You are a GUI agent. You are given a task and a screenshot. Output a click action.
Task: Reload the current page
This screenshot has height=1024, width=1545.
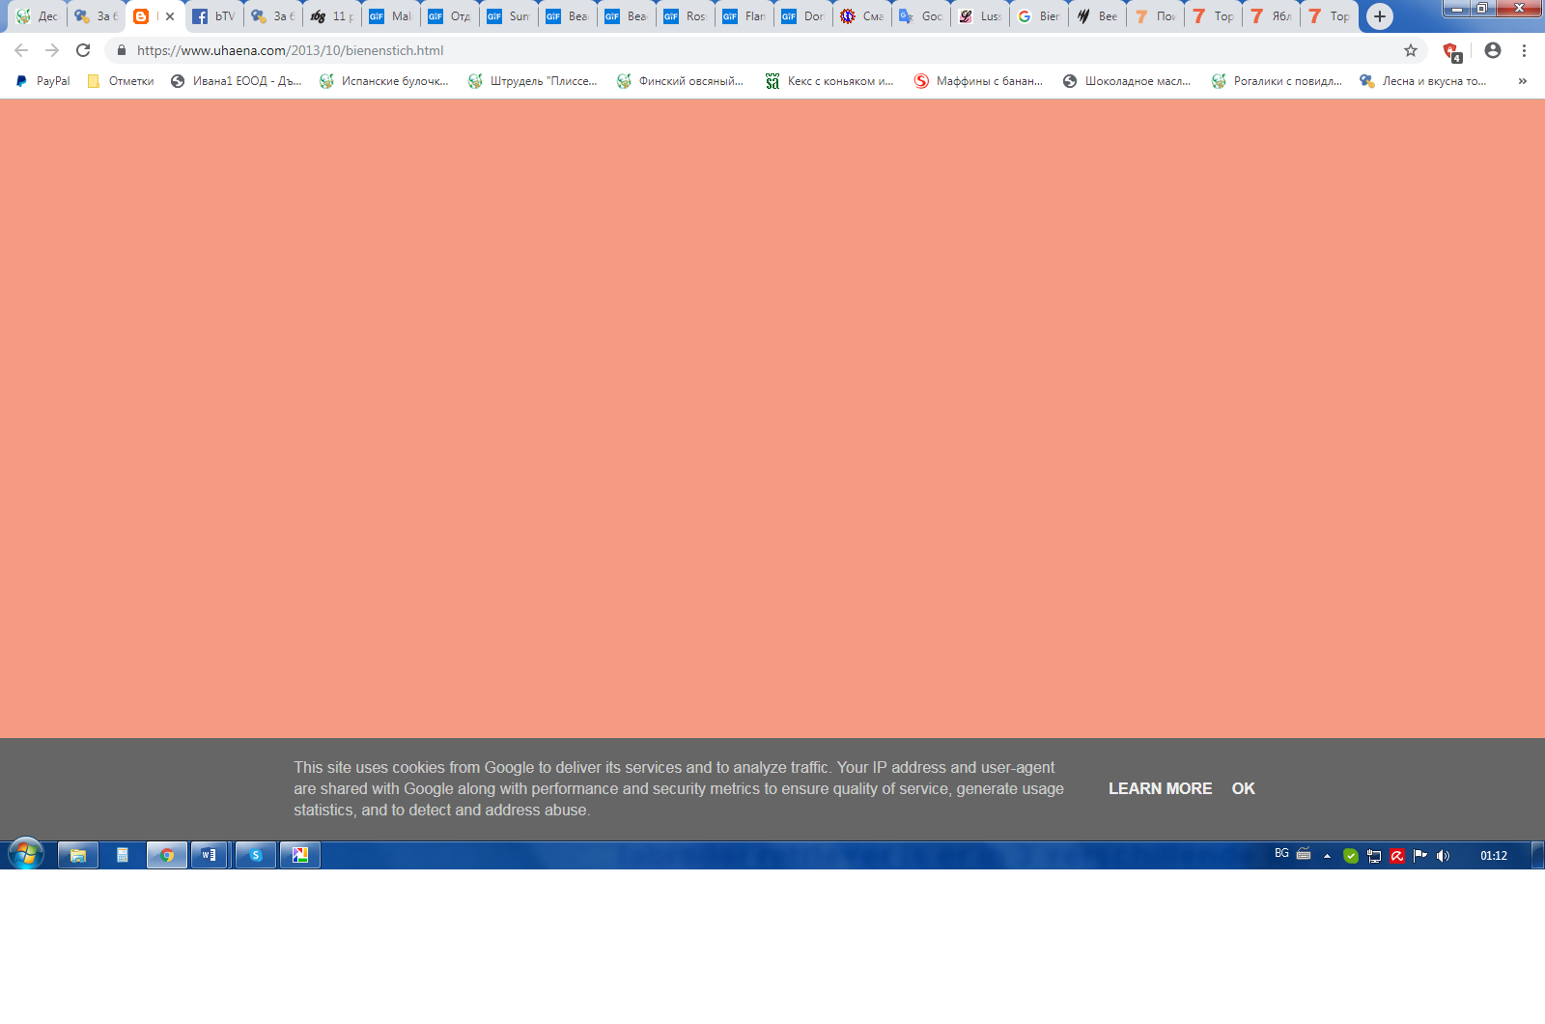click(x=83, y=50)
